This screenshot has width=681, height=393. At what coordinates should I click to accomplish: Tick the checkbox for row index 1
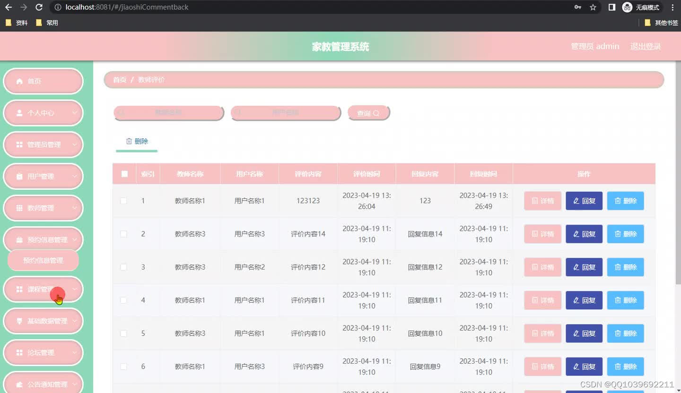point(124,201)
